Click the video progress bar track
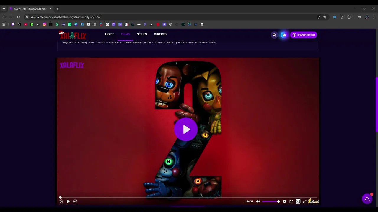 pyautogui.click(x=188, y=198)
